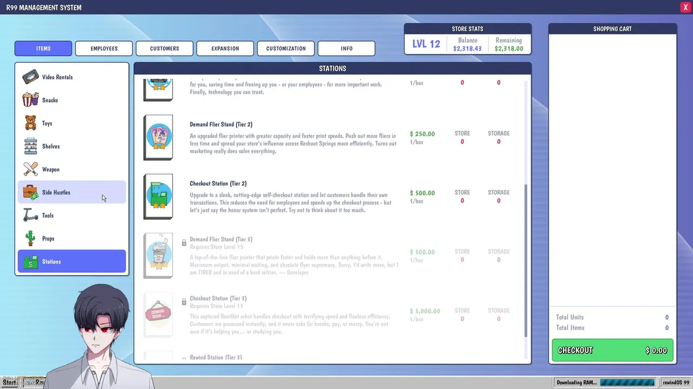Screen dimensions: 693x389
Task: Select the Toys teddy bear icon
Action: [30, 123]
